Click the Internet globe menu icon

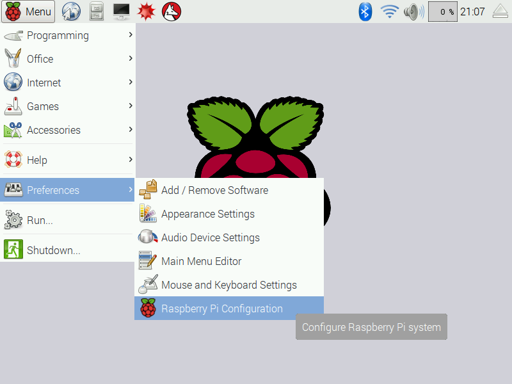[13, 82]
